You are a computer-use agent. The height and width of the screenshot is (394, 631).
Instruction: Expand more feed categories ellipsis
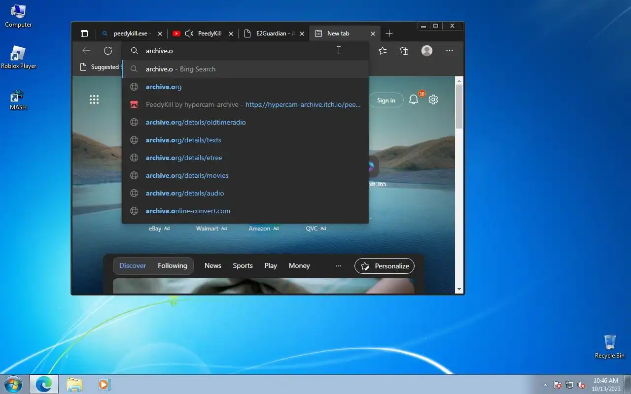339,266
